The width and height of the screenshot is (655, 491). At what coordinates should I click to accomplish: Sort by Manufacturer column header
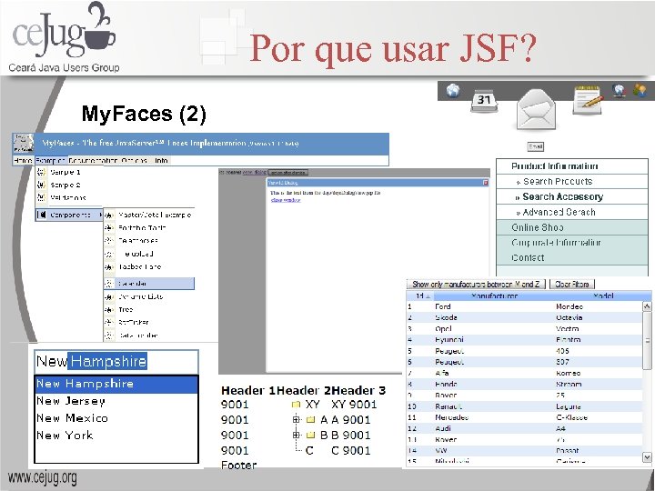pyautogui.click(x=494, y=296)
